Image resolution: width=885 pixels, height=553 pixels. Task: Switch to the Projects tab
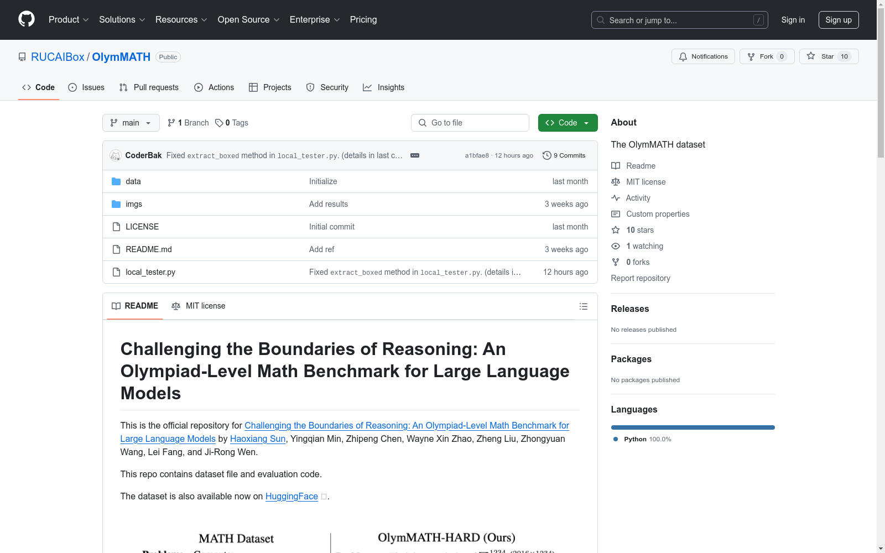pos(270,87)
